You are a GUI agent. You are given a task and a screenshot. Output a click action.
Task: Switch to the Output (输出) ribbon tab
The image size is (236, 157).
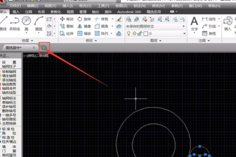click(x=96, y=12)
